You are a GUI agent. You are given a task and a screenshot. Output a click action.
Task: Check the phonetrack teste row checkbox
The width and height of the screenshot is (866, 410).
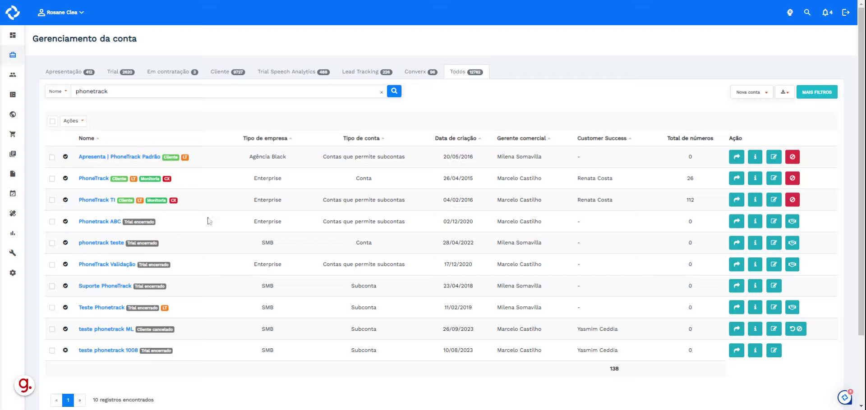click(x=52, y=243)
